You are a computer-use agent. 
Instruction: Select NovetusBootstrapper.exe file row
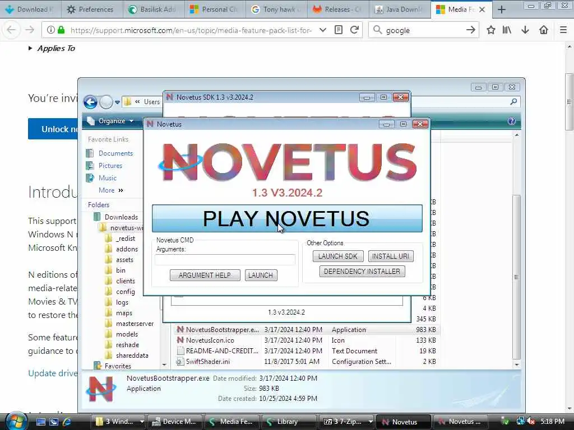(307, 329)
